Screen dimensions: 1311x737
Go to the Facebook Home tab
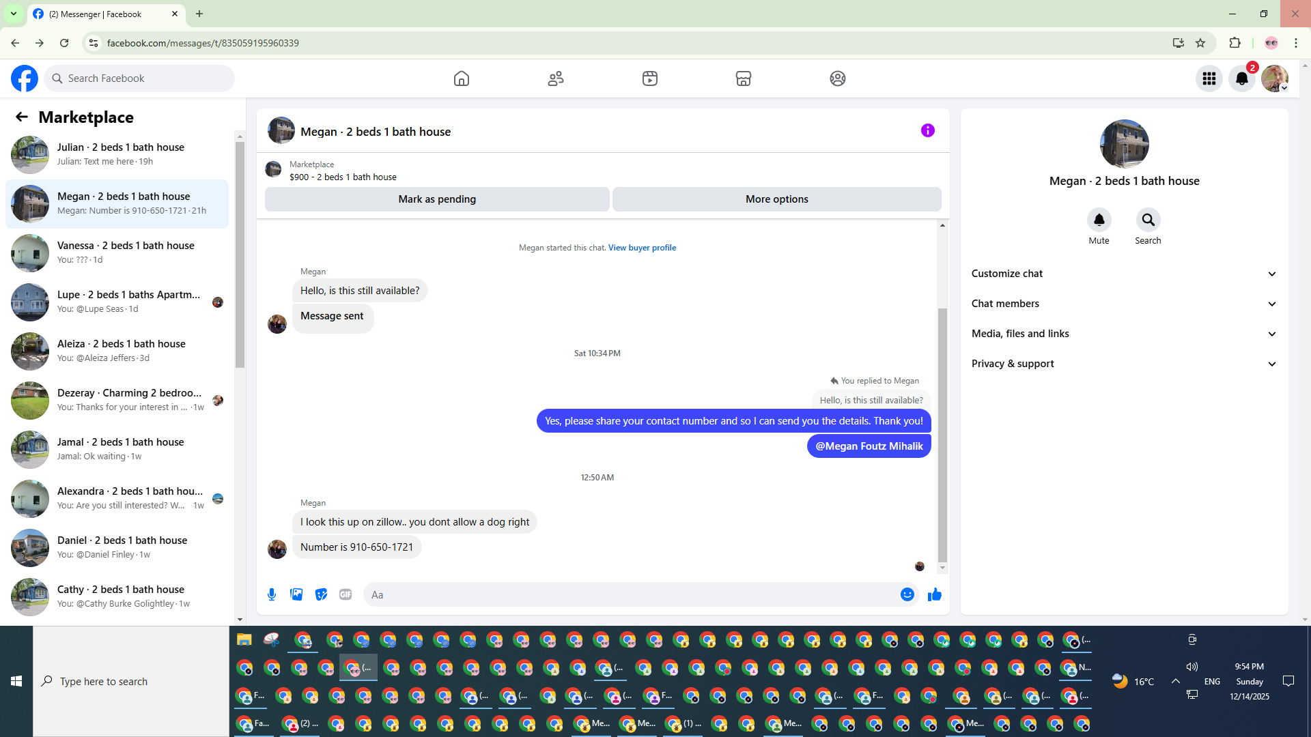point(462,78)
